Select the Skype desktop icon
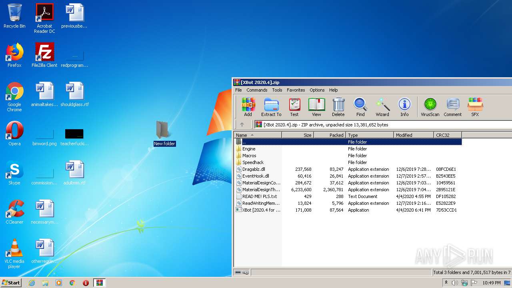Image resolution: width=512 pixels, height=288 pixels. pyautogui.click(x=14, y=173)
